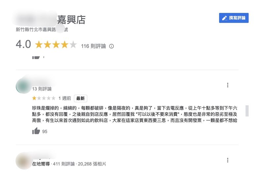264x182 pixels.
Task: Click the review list scrollbar thumb
Action: click(247, 111)
